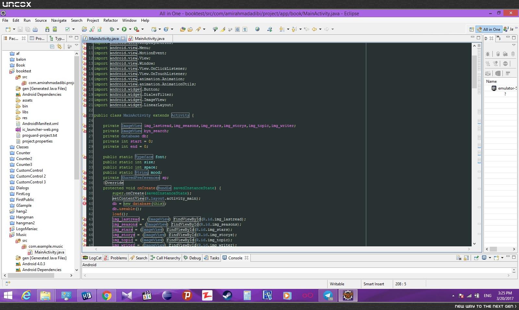Click the Save icon in the toolbar
Viewport: 519px width, 310px height.
coord(20,29)
